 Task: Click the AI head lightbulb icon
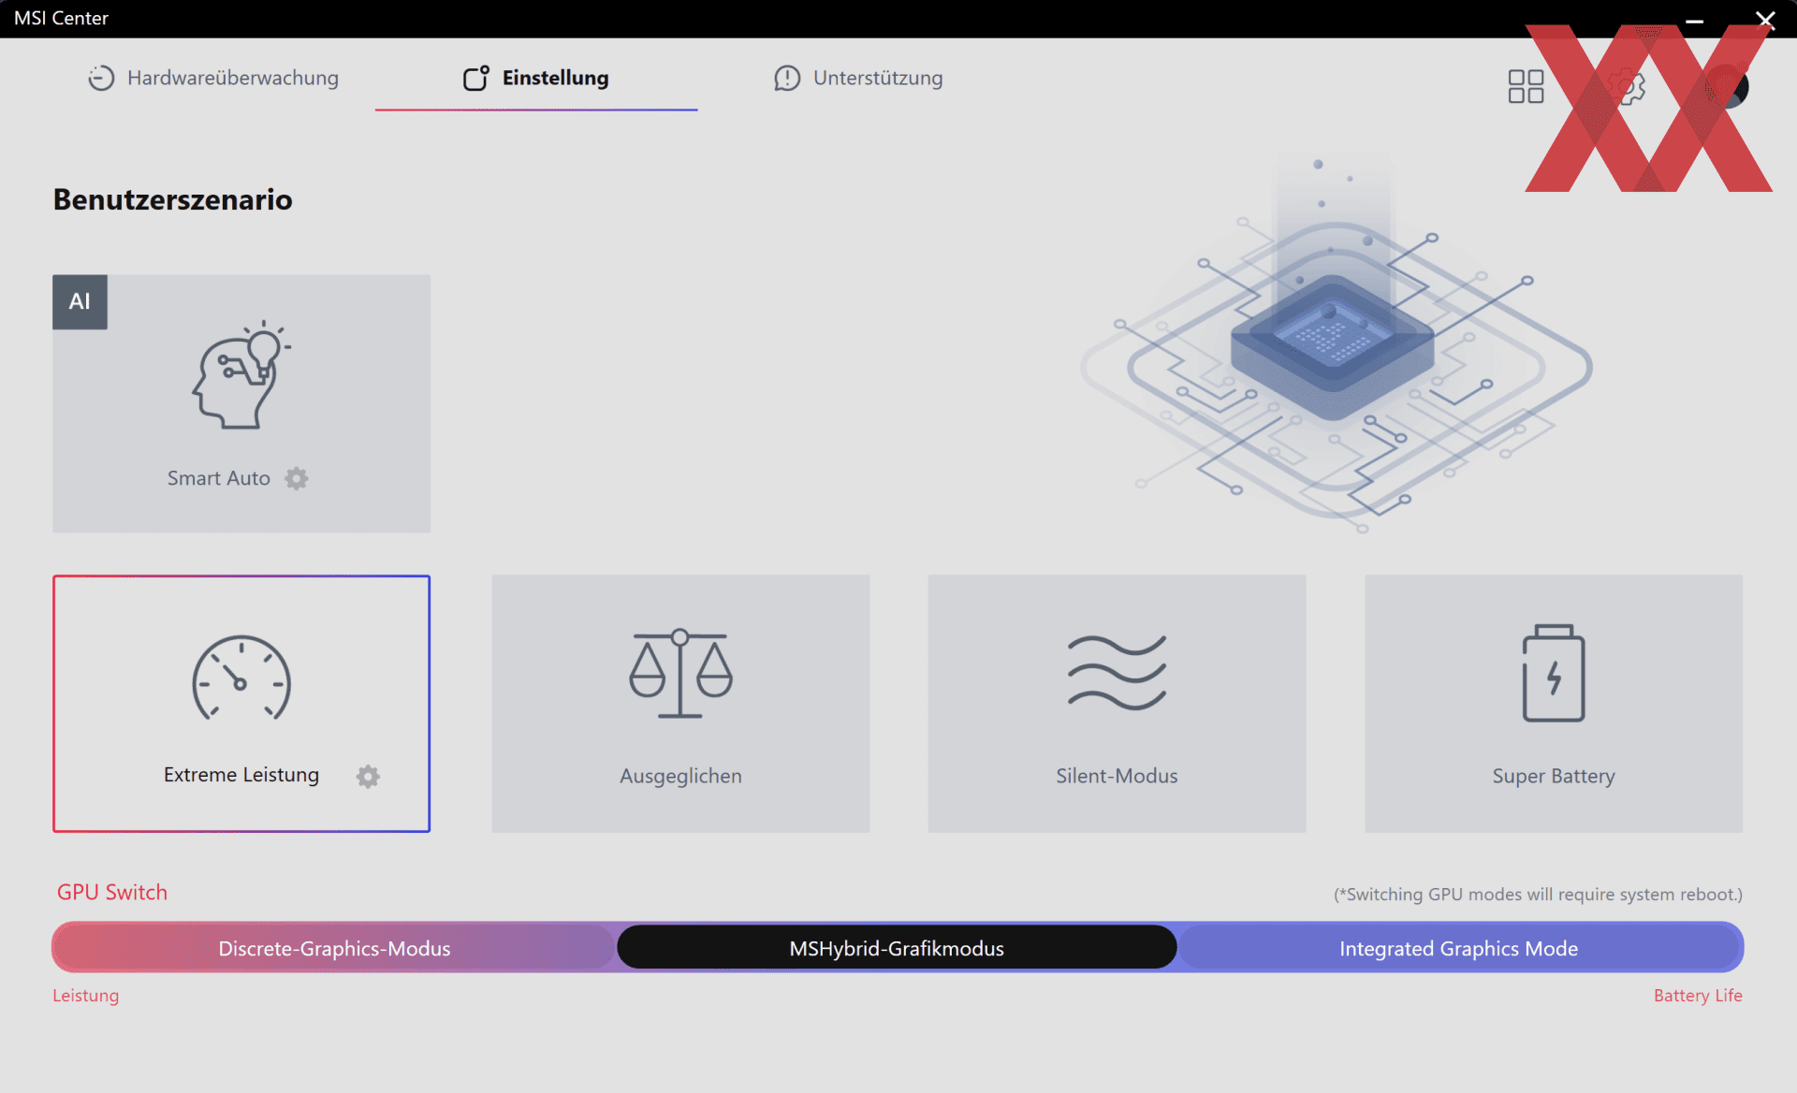coord(241,375)
